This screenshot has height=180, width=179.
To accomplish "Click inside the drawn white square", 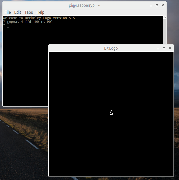I will click(124, 102).
